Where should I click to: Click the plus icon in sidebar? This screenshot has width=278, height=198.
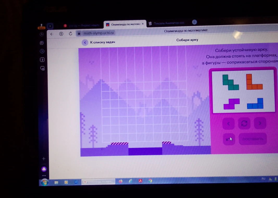click(44, 159)
